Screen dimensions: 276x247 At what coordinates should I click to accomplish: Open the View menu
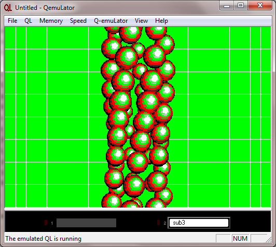[x=141, y=21]
